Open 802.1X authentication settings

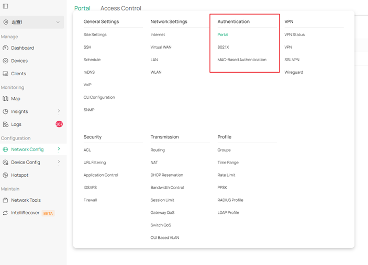click(223, 47)
